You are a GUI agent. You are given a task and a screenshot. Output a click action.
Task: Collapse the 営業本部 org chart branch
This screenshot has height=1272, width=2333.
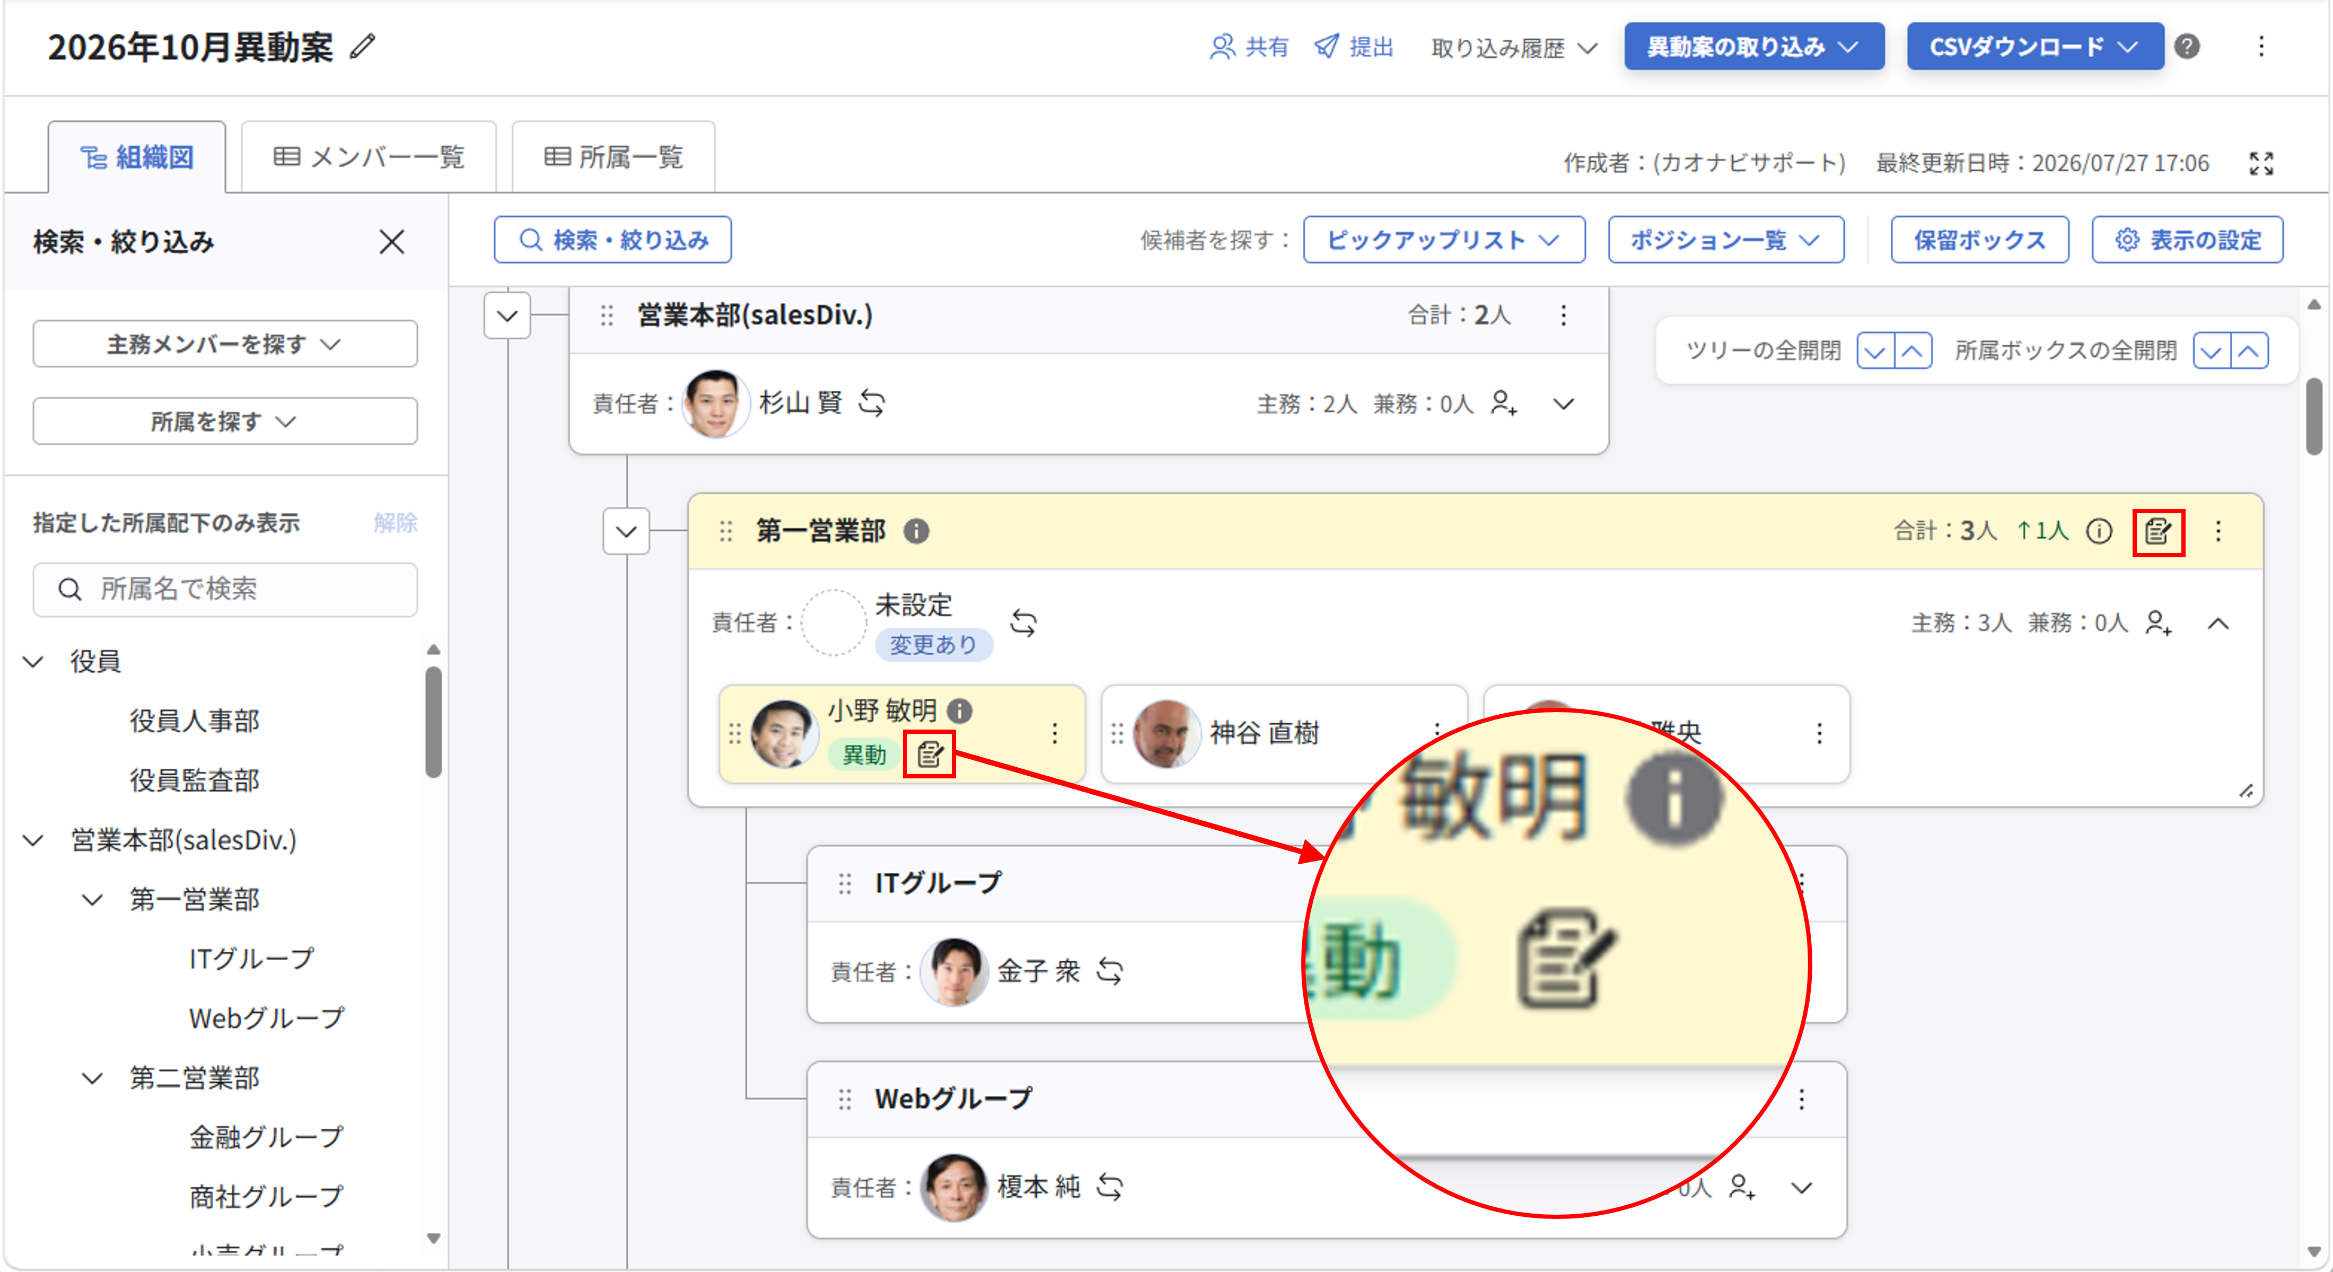507,315
